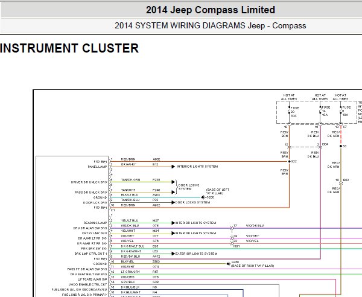Click the 'M27' circuit code
362x297 pixels.
point(156,220)
